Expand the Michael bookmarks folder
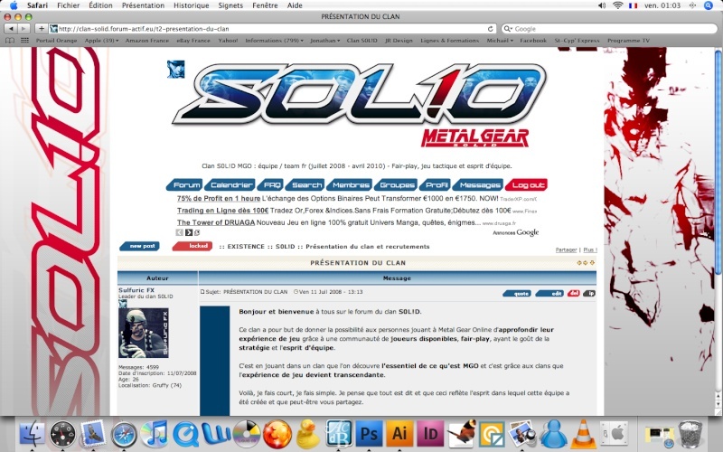 pos(500,41)
